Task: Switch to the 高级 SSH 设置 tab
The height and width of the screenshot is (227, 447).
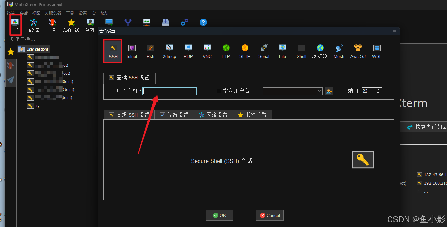Action: pyautogui.click(x=129, y=115)
